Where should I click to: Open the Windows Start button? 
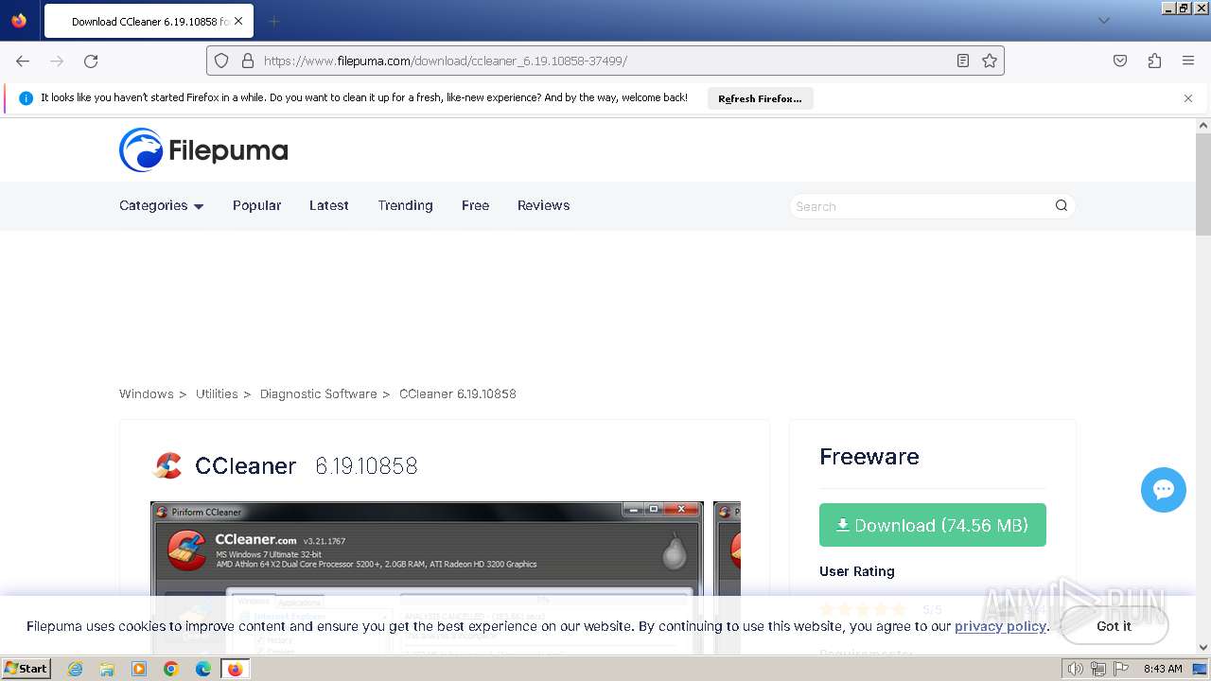click(x=26, y=668)
